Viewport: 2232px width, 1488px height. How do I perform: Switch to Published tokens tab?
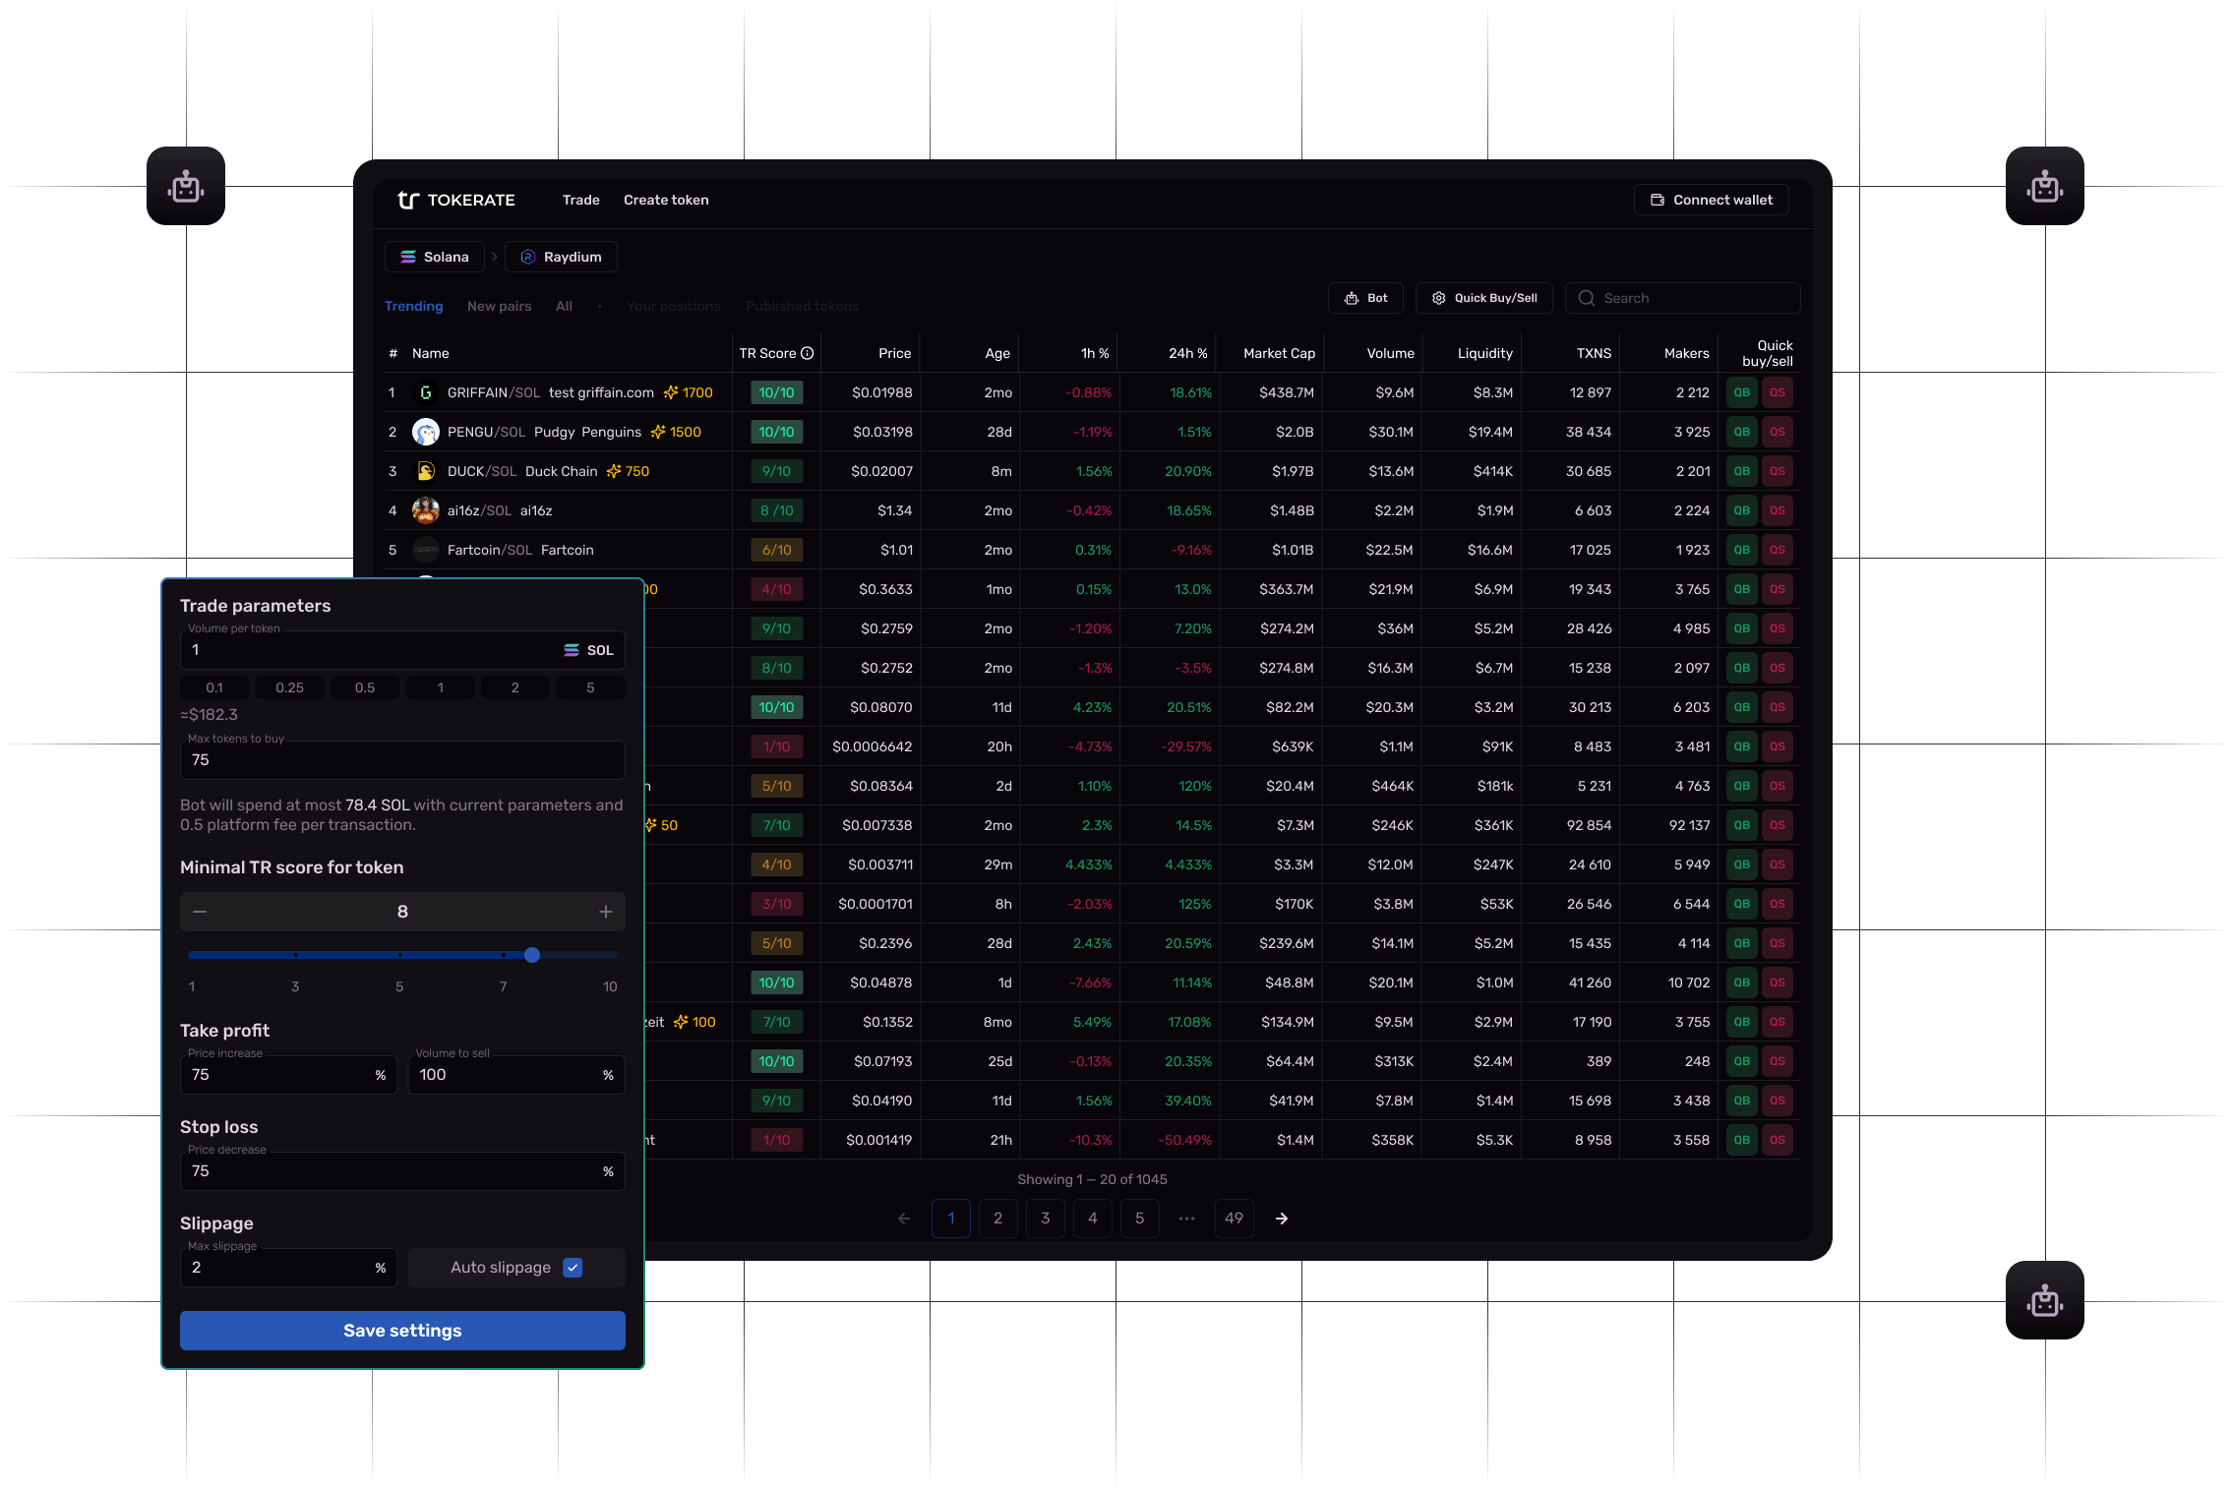click(x=803, y=306)
